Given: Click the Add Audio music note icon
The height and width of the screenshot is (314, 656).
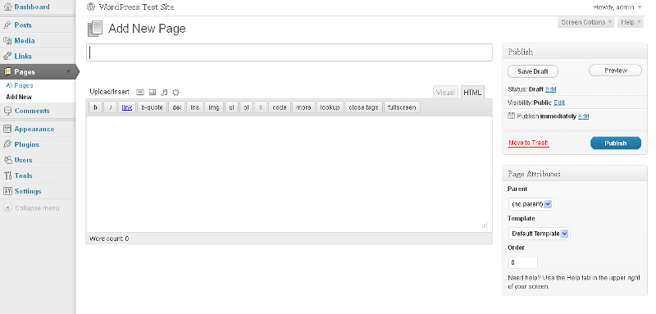Looking at the screenshot, I should pyautogui.click(x=165, y=92).
